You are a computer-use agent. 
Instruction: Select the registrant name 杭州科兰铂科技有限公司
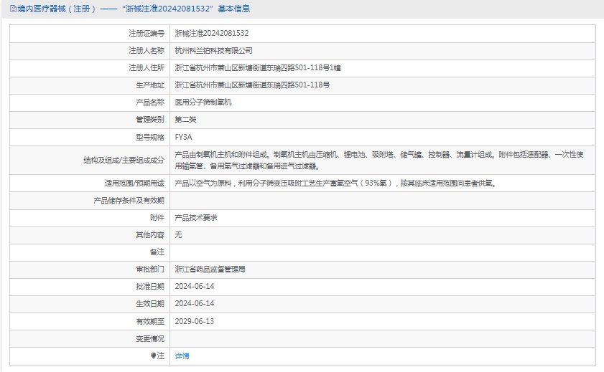click(214, 51)
